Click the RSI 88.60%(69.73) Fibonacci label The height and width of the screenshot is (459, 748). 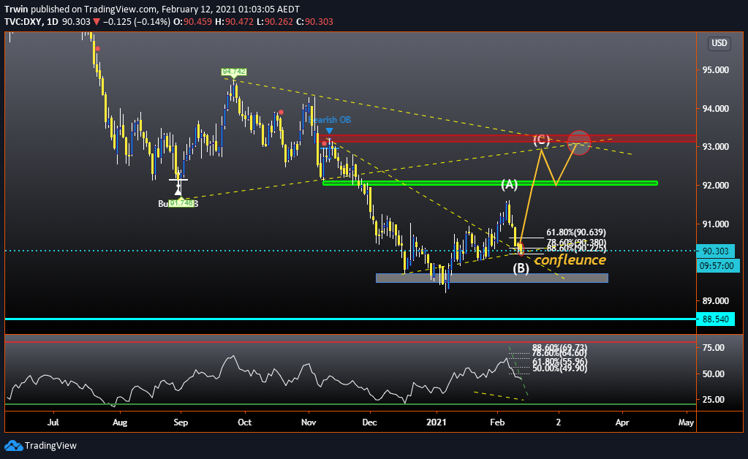pyautogui.click(x=559, y=347)
